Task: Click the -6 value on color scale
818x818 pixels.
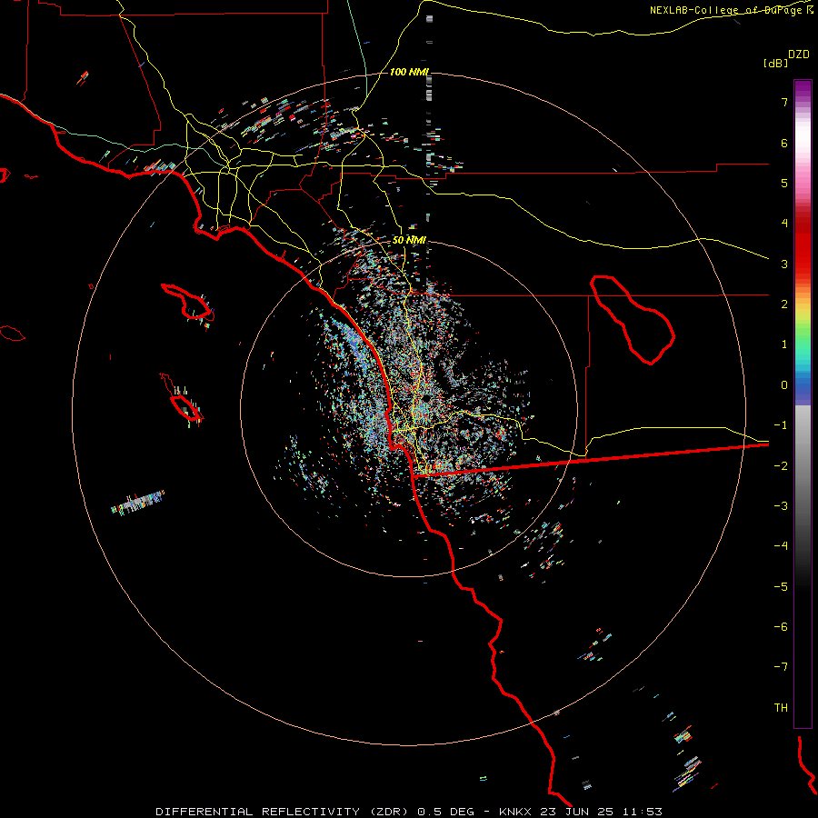Action: click(x=781, y=627)
